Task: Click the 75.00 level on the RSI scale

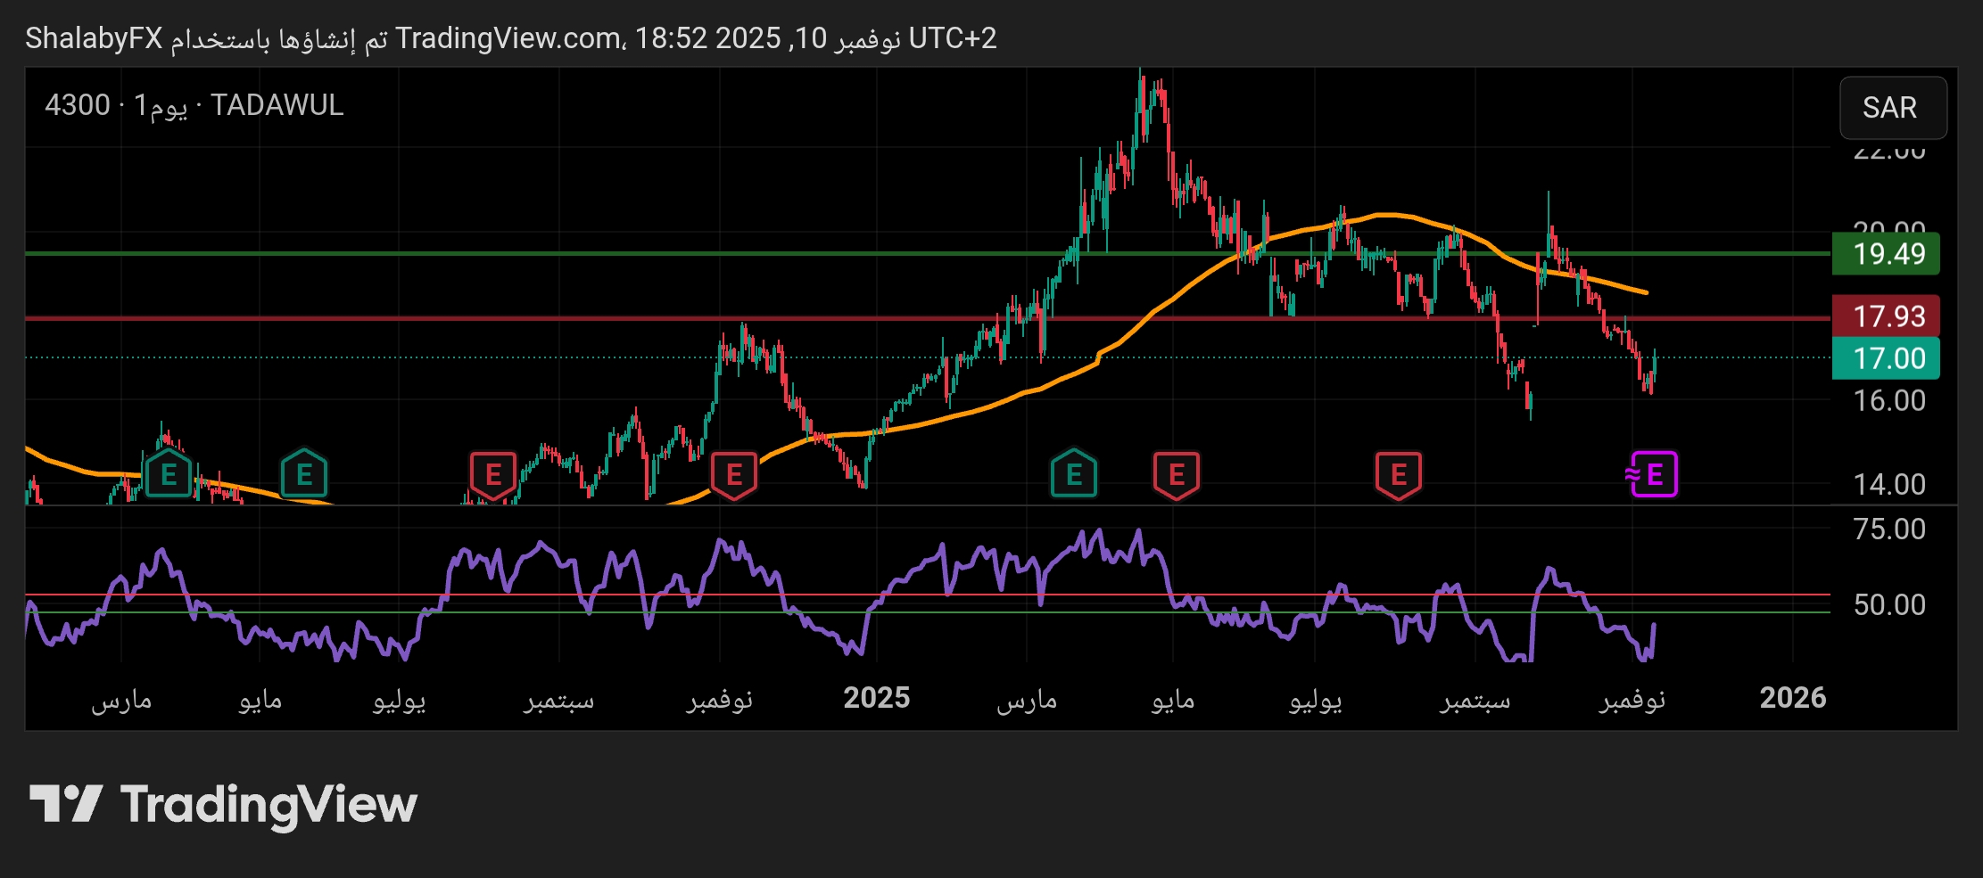Action: pos(1888,529)
